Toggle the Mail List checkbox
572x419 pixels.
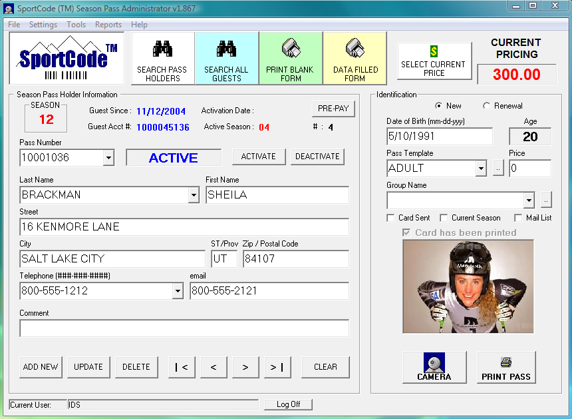(x=518, y=218)
